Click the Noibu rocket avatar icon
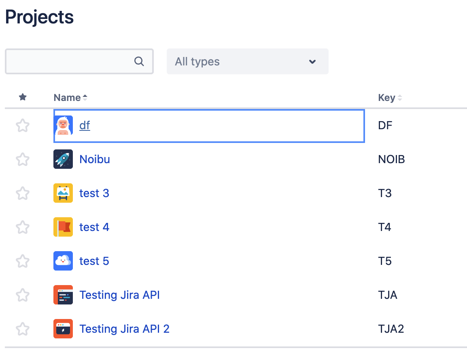Screen dimensions: 467x361 [x=63, y=160]
